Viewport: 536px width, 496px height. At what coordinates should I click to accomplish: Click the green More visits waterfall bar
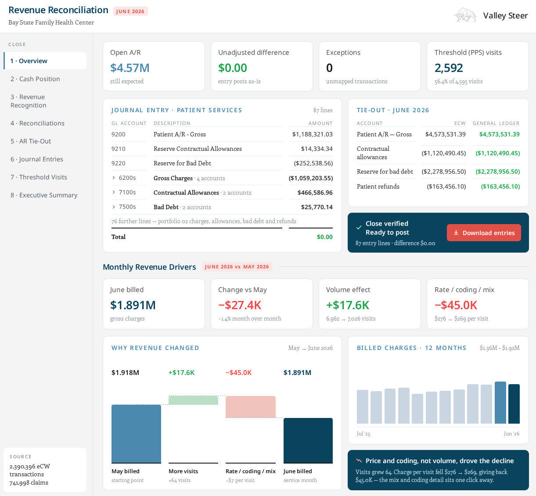(x=193, y=400)
